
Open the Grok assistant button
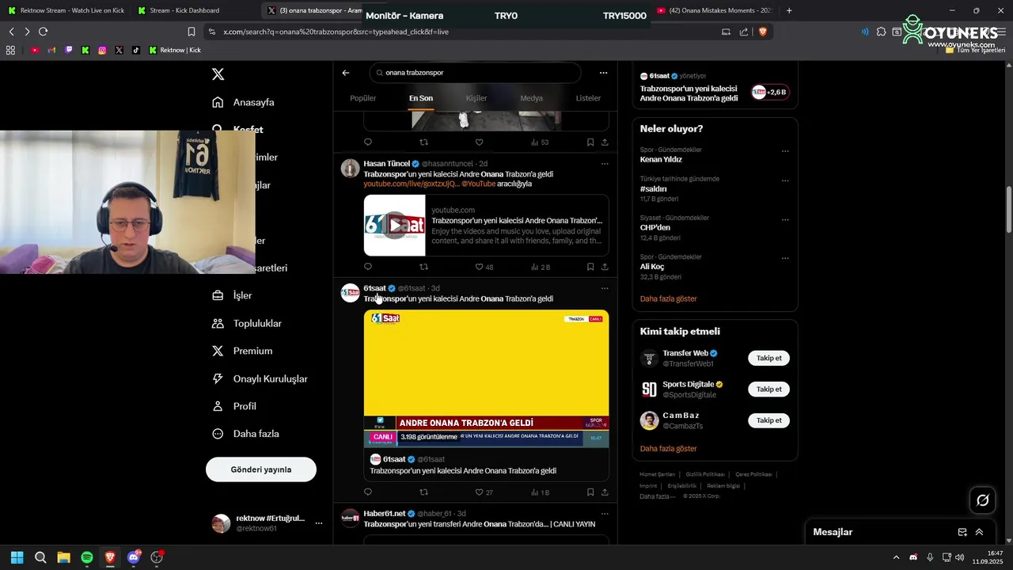983,500
